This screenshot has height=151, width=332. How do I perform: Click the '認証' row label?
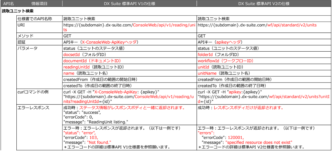point(22,42)
